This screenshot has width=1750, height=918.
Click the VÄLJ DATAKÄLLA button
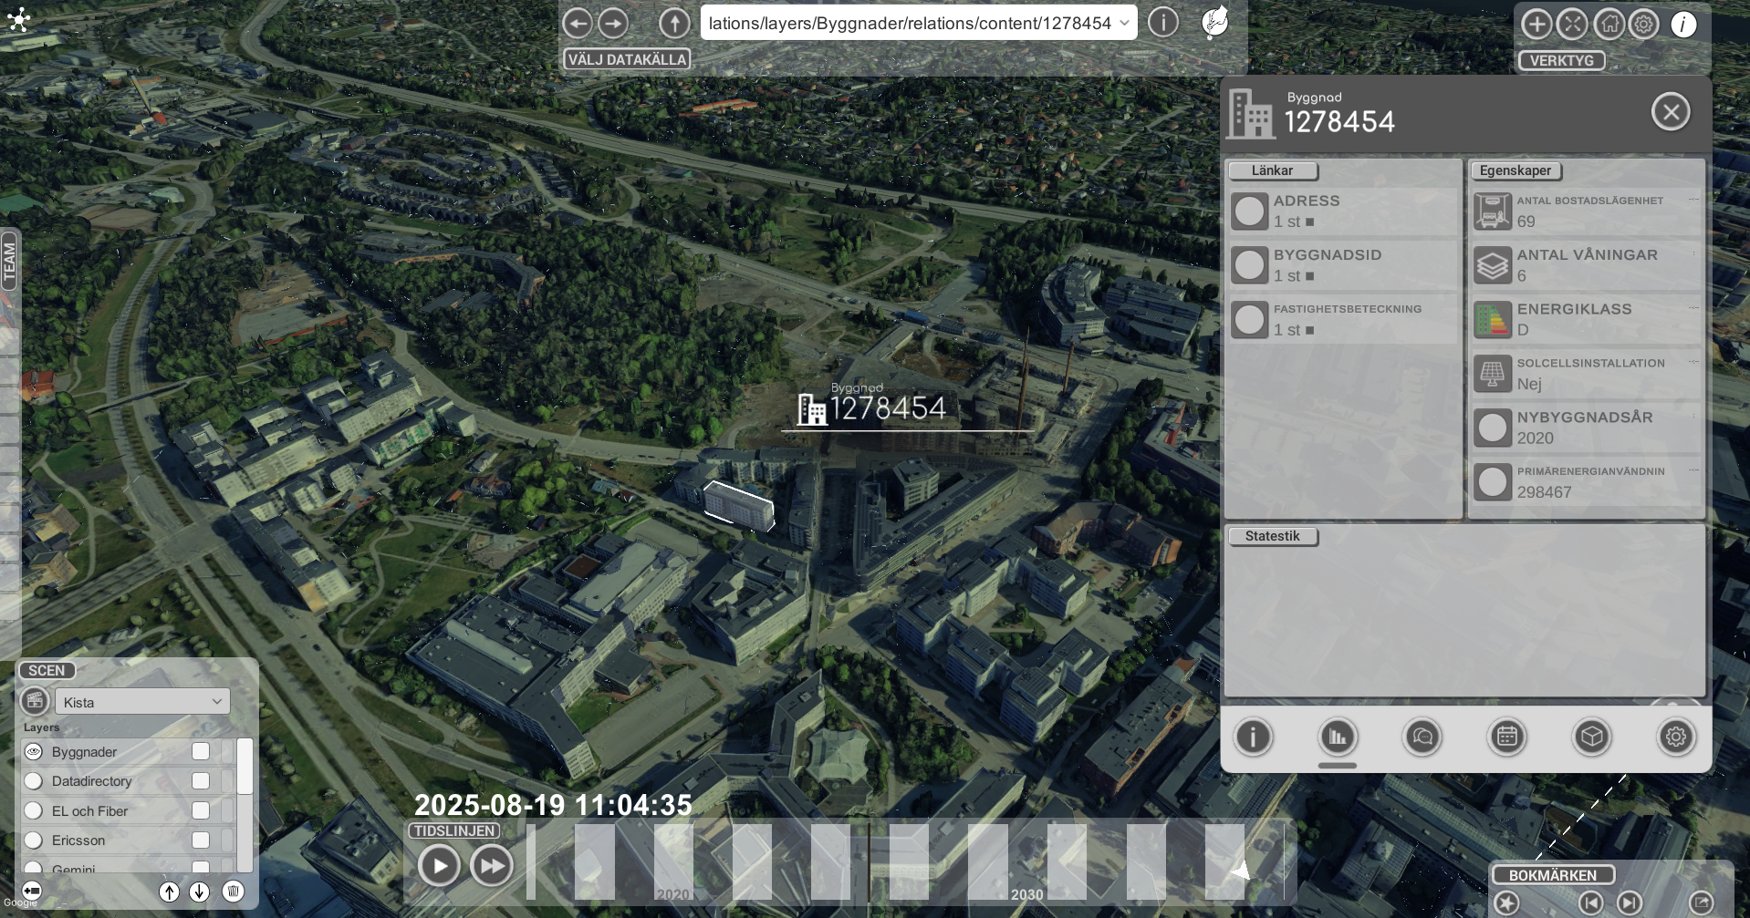[x=627, y=60]
